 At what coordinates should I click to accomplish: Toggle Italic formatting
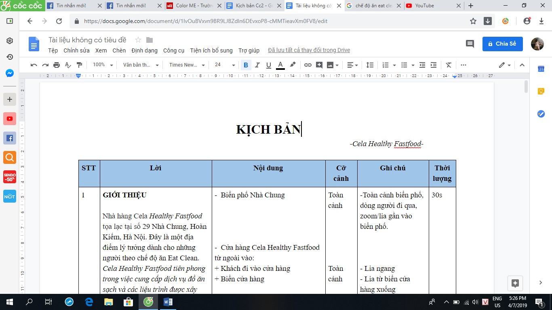pos(257,65)
